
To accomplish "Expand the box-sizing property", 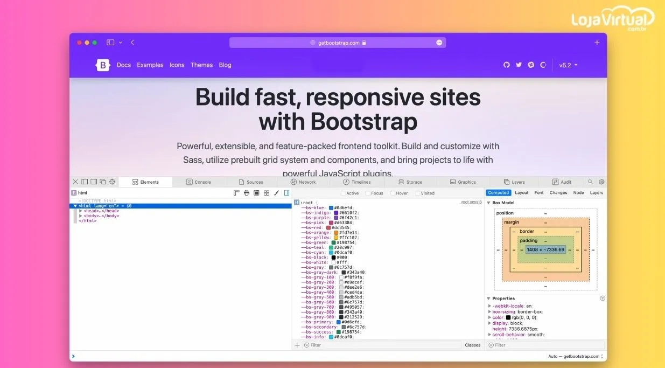I will [489, 311].
